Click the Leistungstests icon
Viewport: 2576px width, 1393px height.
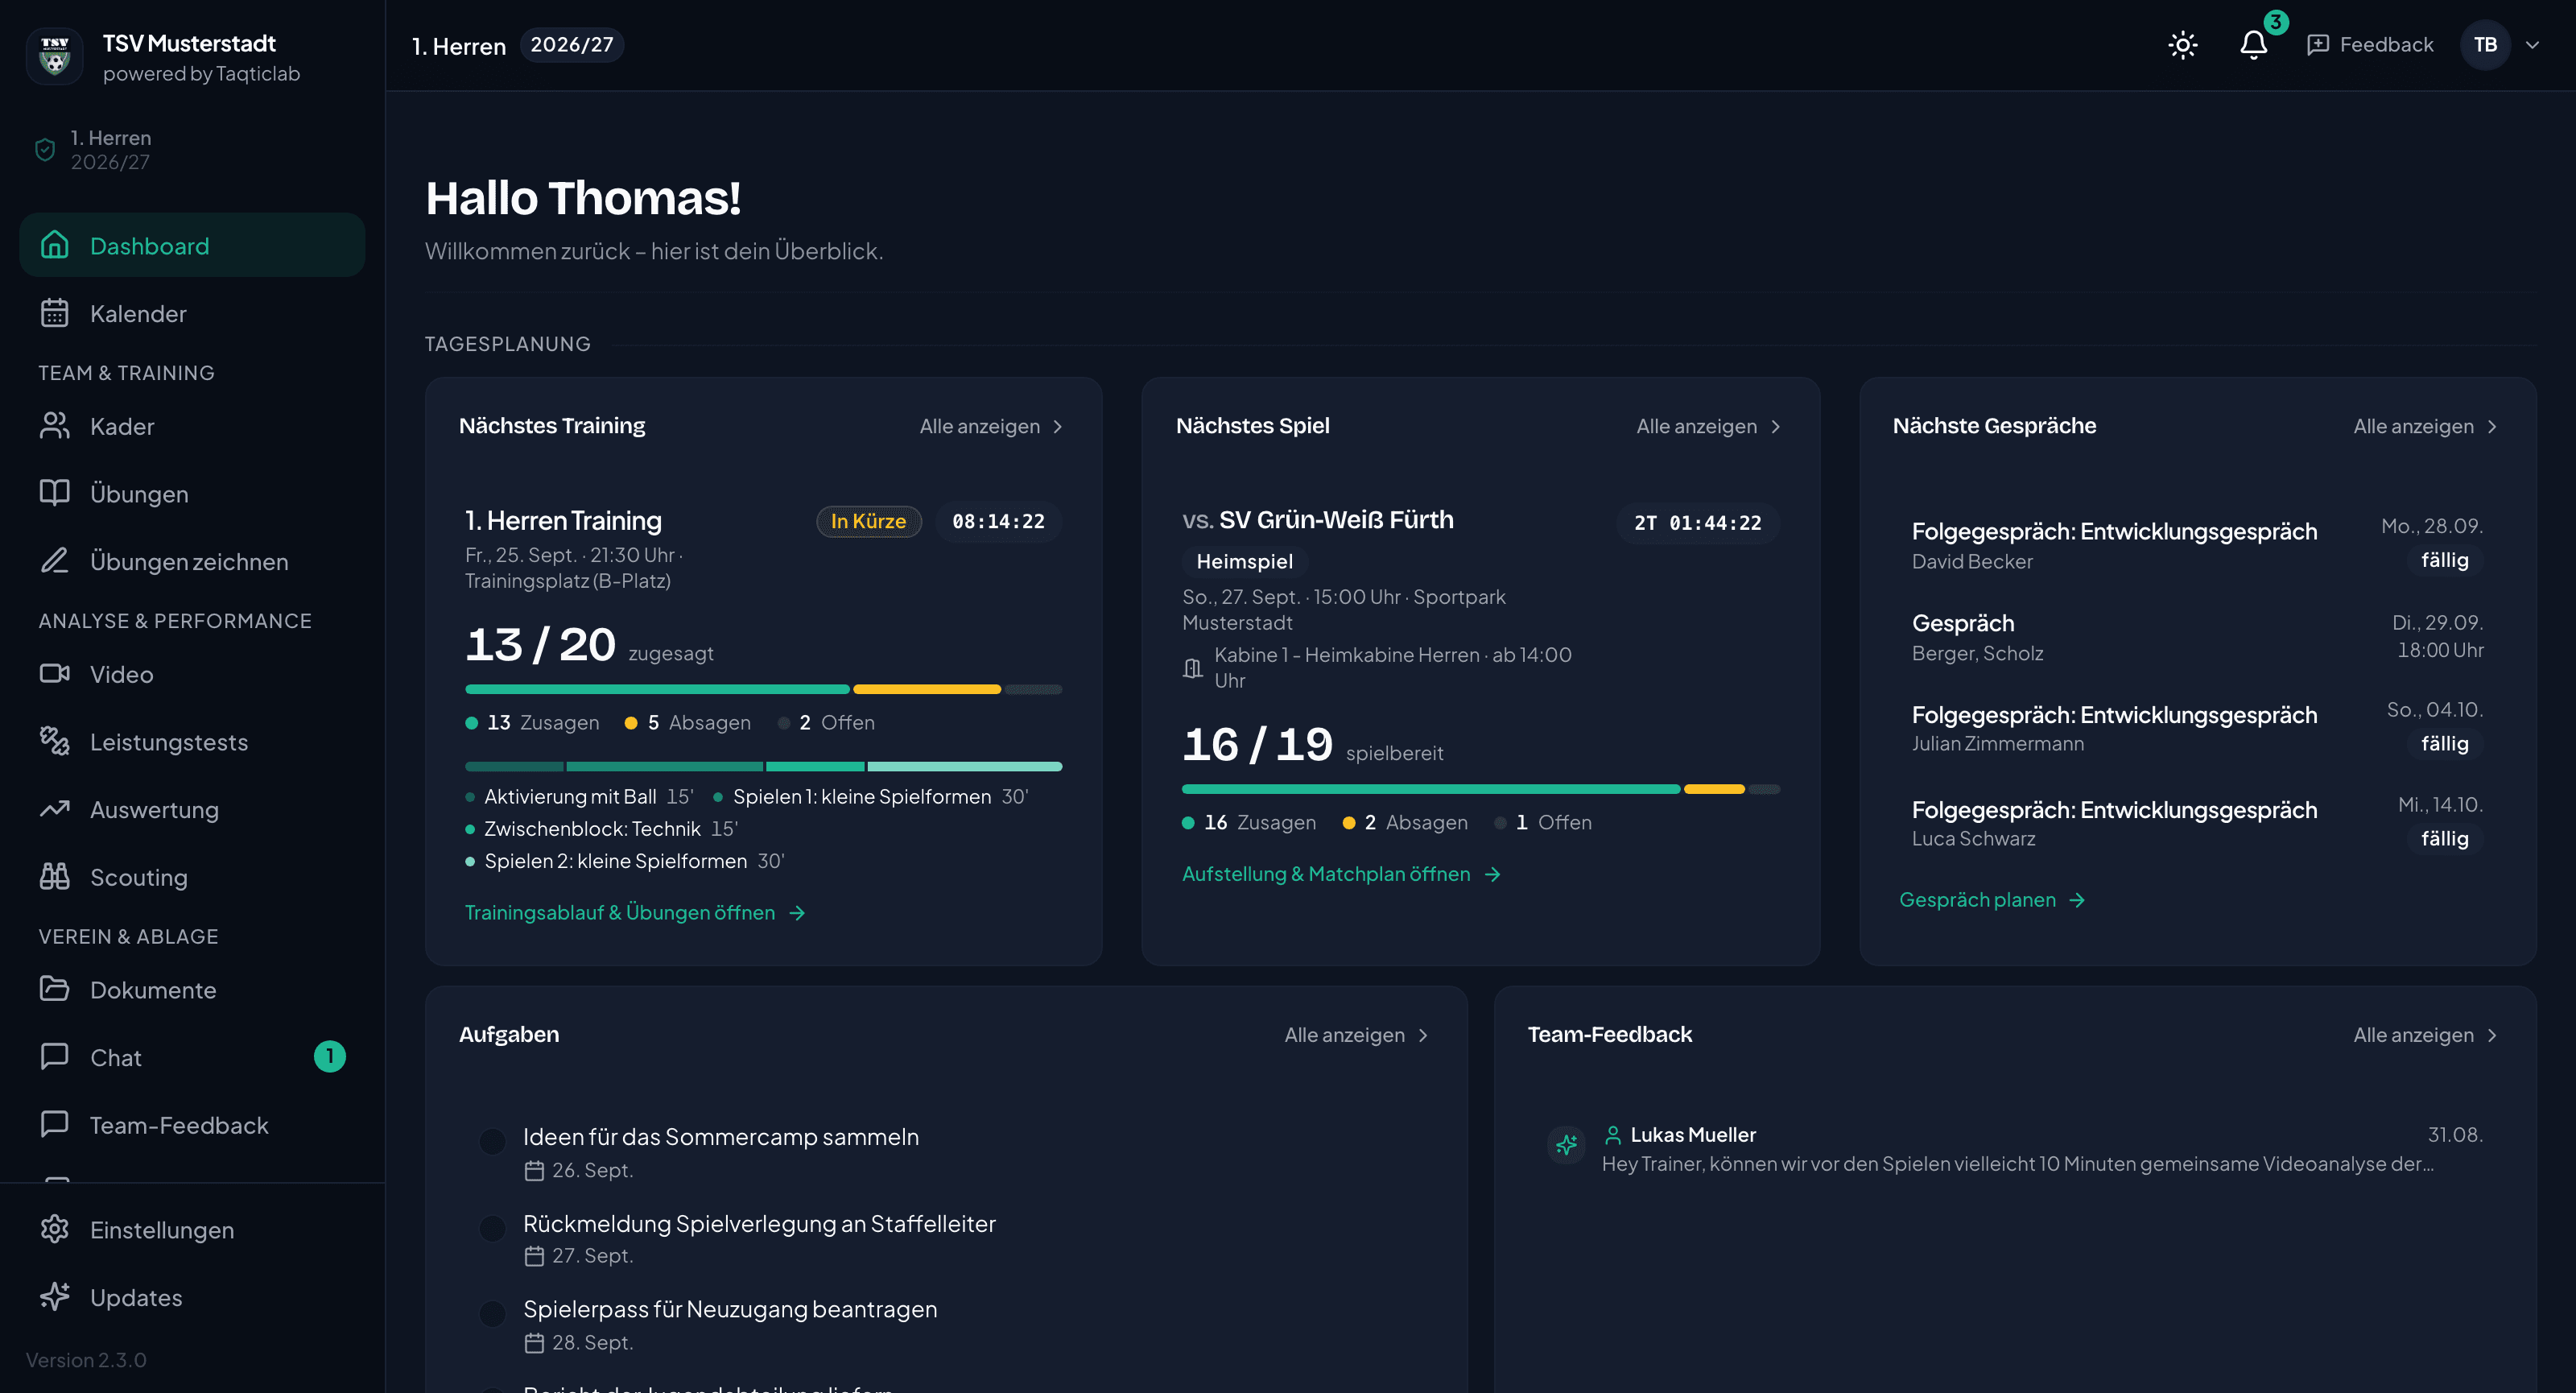coord(55,741)
